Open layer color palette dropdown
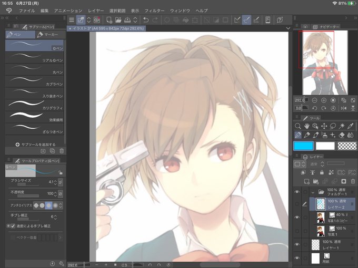This screenshot has width=358, height=268. pyautogui.click(x=299, y=164)
